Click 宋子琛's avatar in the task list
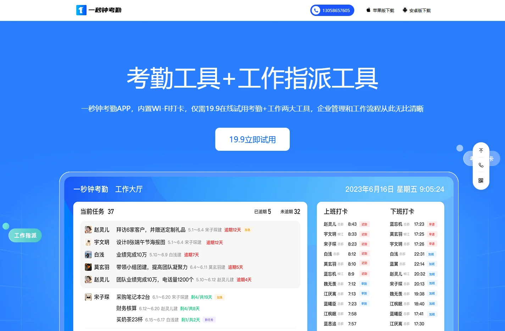Viewport: 505px width, 331px height. point(88,297)
